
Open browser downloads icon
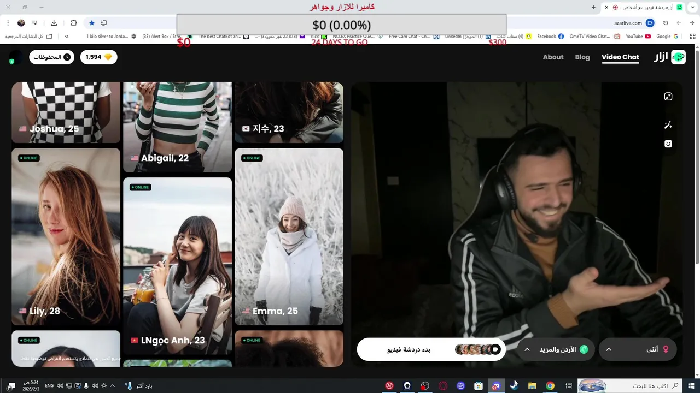click(54, 23)
